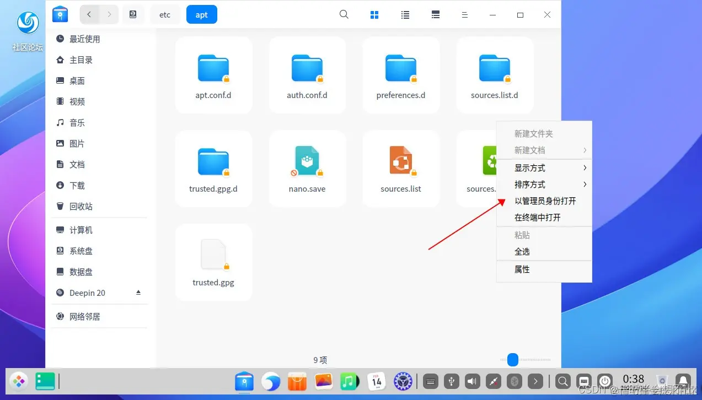Open the browser dock icon

[x=271, y=381]
